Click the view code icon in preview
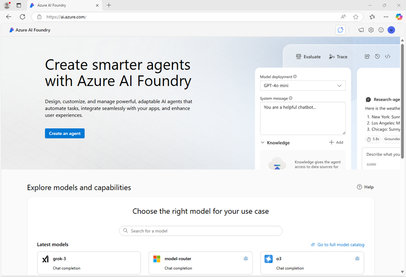This screenshot has height=277, width=406. point(388,56)
